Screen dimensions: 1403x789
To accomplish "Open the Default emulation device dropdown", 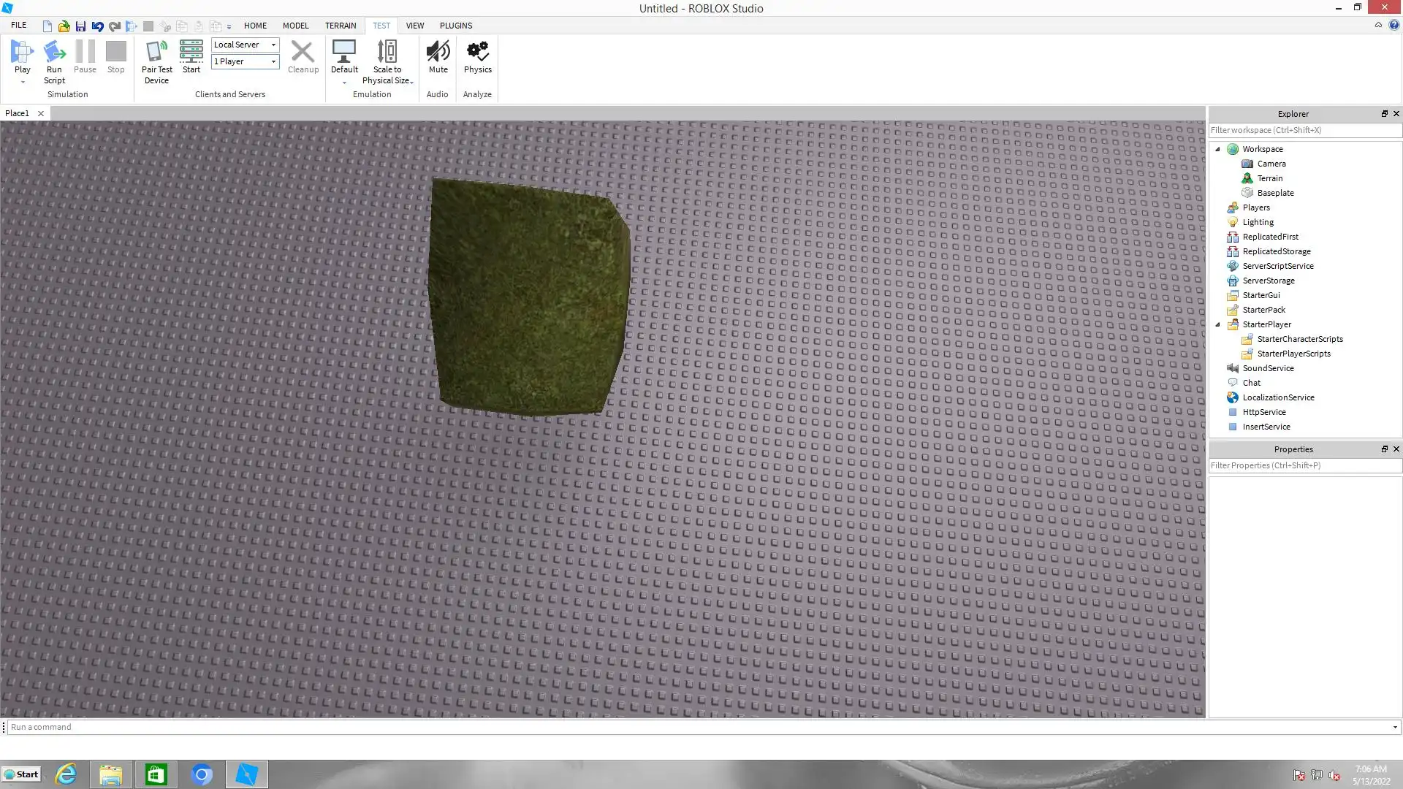I will pos(344,82).
